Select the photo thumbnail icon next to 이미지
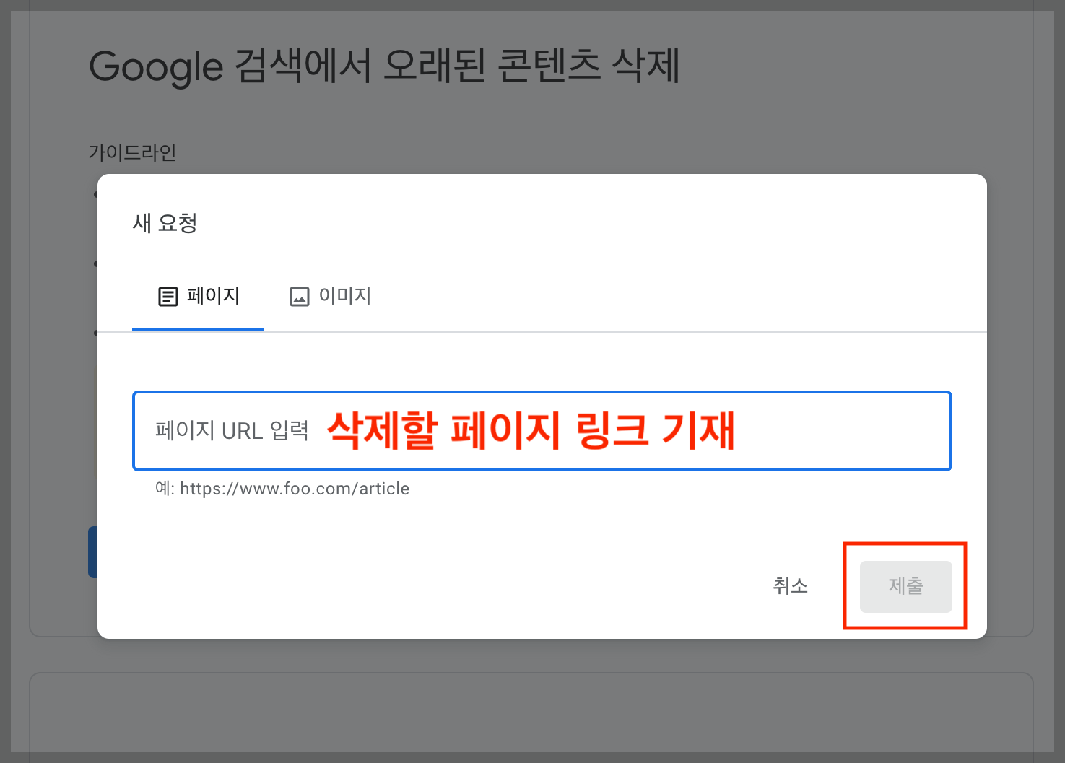The height and width of the screenshot is (763, 1065). (x=300, y=296)
